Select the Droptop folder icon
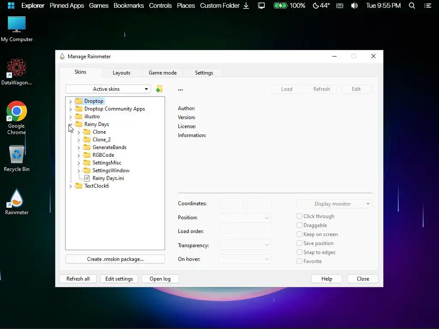The height and width of the screenshot is (329, 439). pos(79,101)
